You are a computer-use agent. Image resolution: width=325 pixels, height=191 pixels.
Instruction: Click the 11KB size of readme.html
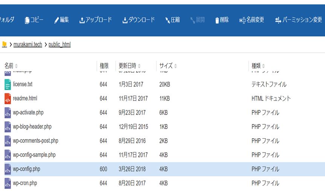tap(165, 98)
